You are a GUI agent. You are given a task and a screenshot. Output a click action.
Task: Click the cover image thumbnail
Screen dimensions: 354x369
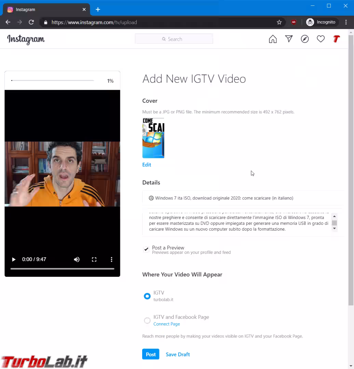(153, 138)
